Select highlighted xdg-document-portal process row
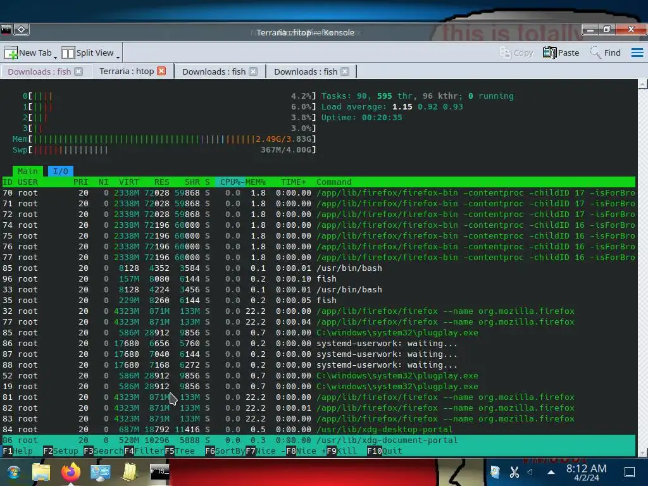 click(319, 440)
